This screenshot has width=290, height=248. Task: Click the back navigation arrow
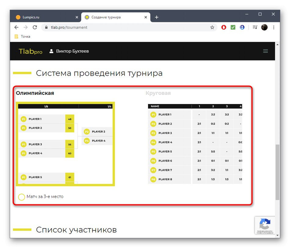(16, 27)
